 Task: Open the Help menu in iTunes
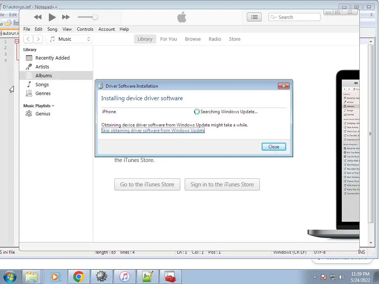point(124,29)
